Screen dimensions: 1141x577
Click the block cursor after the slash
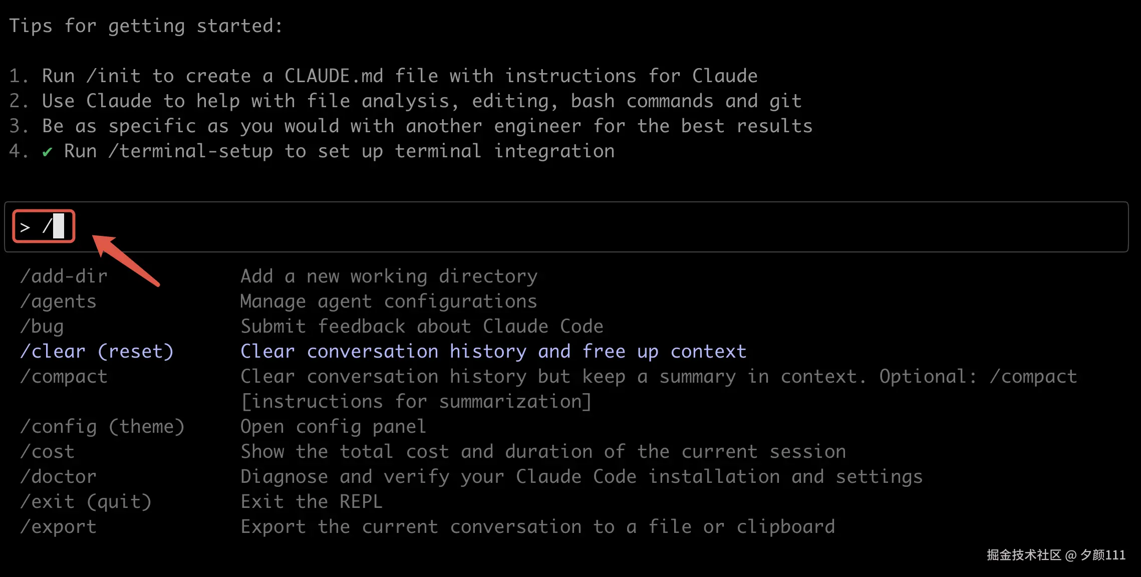click(x=59, y=226)
